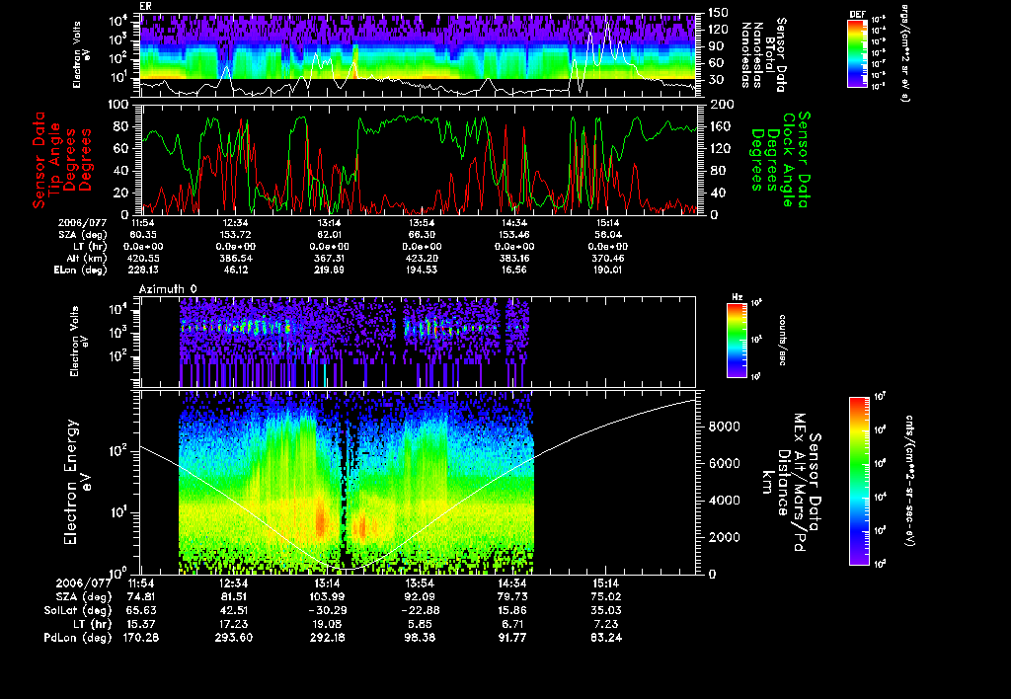
Task: Click the 'Alt (km)' row label
Action: (87, 258)
